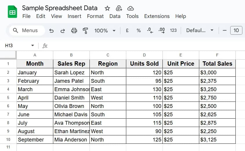Format as percent
Viewport: 245px width, 151px height.
click(x=139, y=30)
